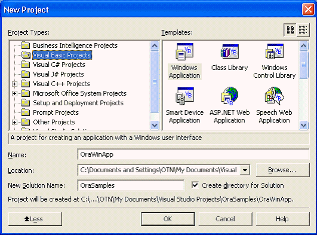
Task: Select Microsoft Office System Projects label
Action: (79, 93)
